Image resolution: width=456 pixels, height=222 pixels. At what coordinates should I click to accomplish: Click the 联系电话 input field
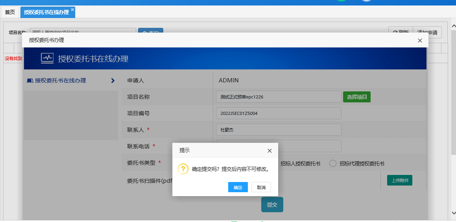pos(310,146)
